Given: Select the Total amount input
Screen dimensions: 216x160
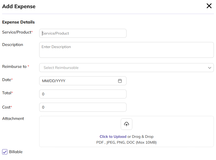Looking at the screenshot, I should click(83, 94).
